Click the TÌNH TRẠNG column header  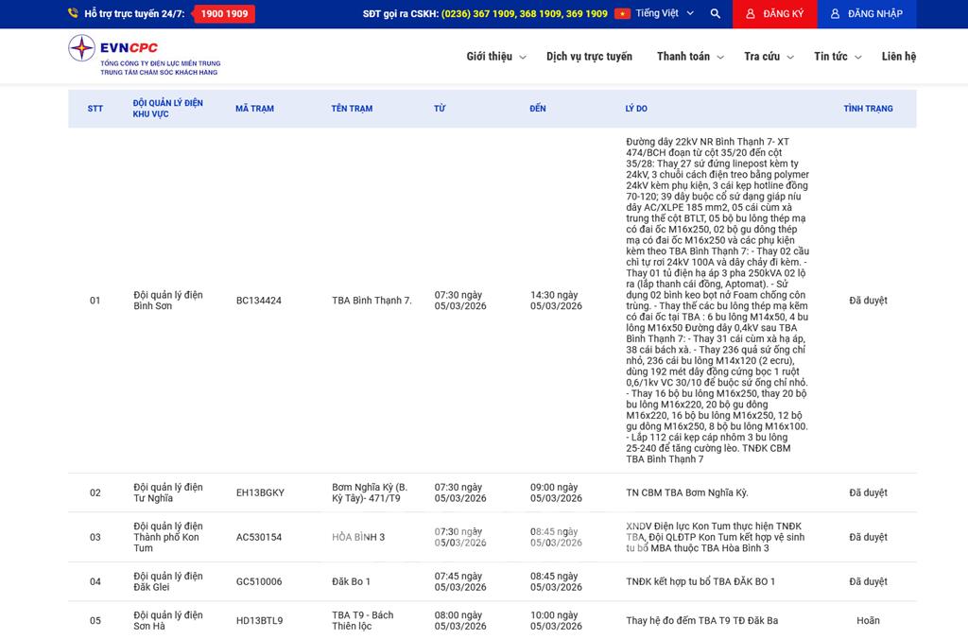click(868, 109)
